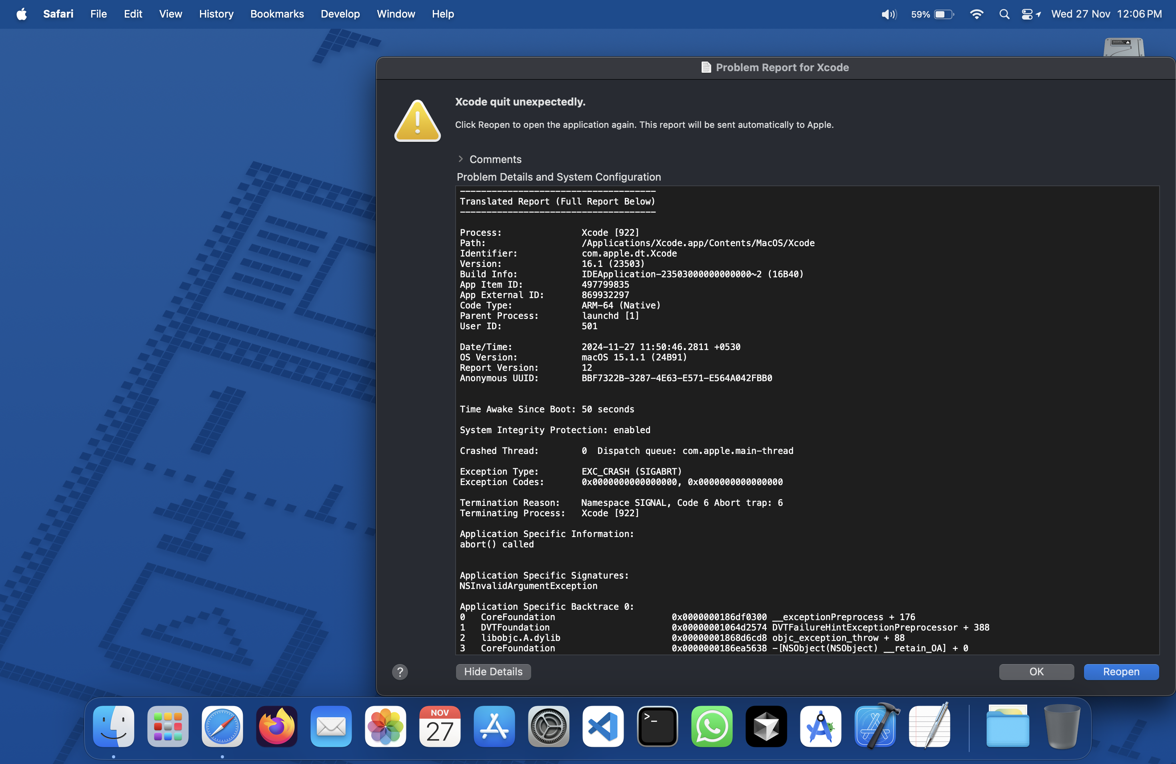Click the 'Exception Type:' line
The image size is (1176, 764).
click(570, 472)
